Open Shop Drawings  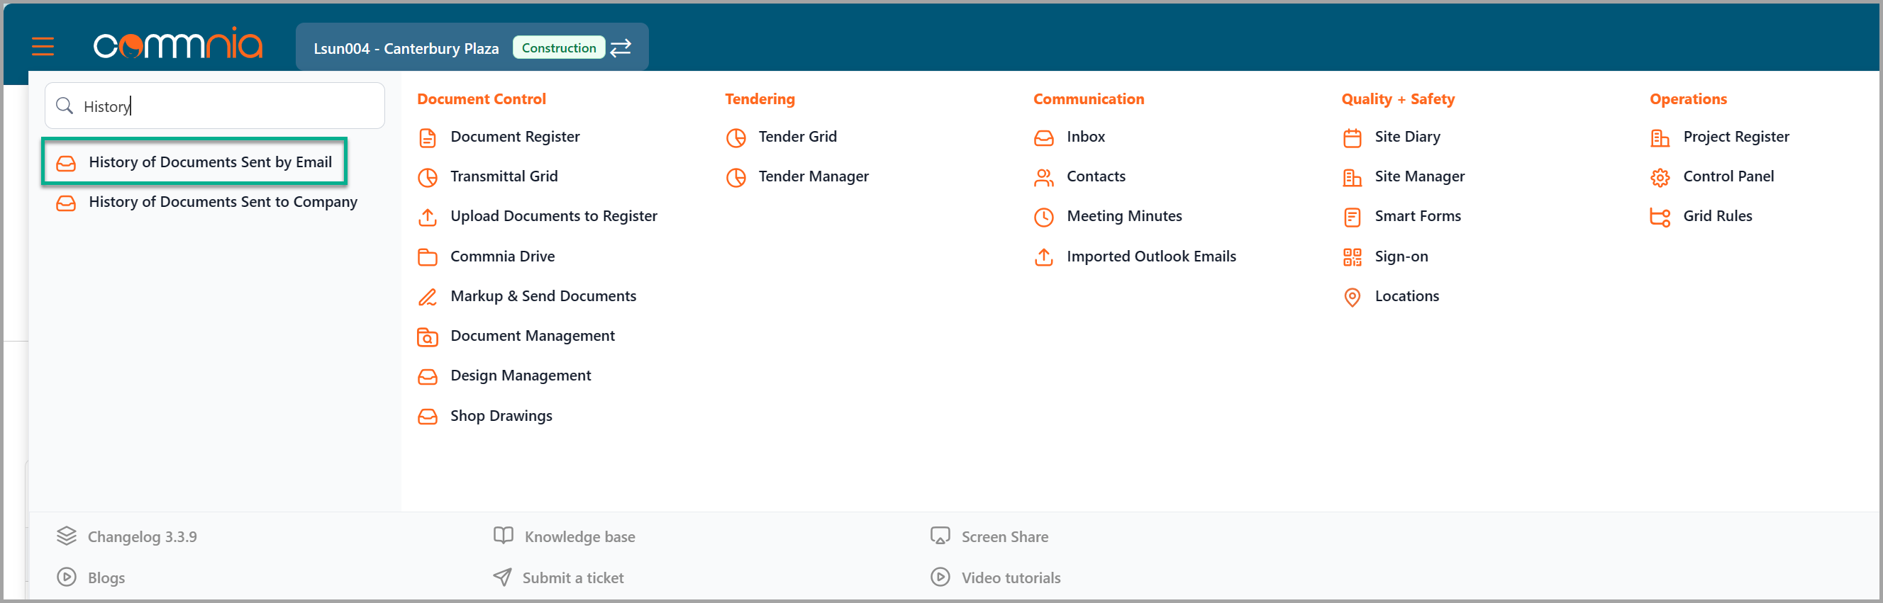(501, 415)
